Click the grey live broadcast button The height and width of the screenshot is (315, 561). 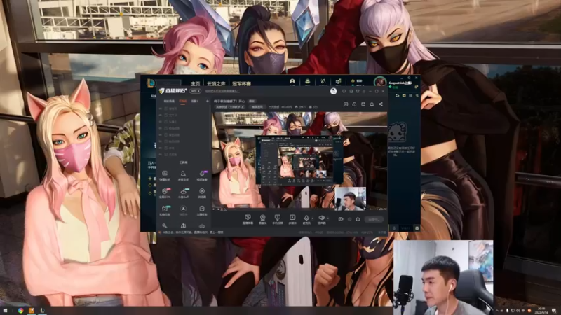tap(374, 219)
